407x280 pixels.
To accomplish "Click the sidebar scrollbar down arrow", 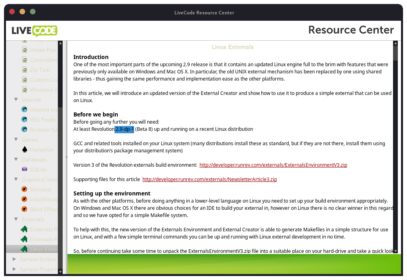I will click(x=60, y=272).
